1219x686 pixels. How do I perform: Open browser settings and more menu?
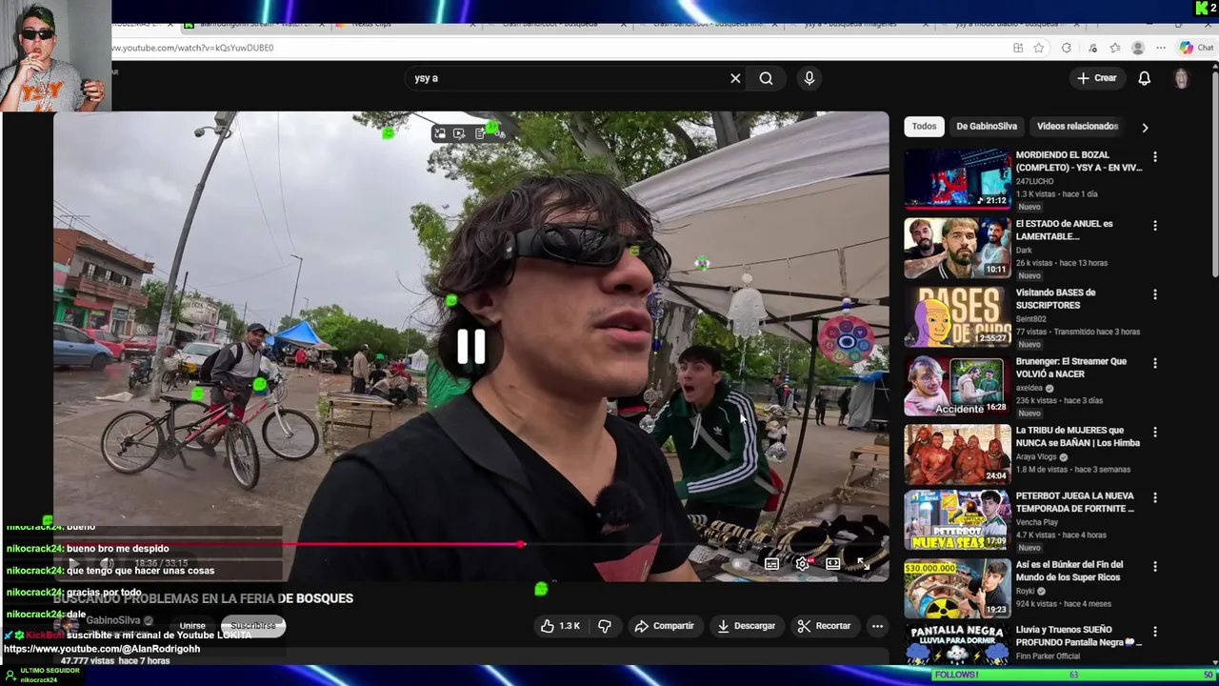(x=1161, y=48)
